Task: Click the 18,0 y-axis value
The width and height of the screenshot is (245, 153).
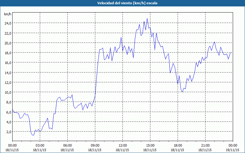Action: pyautogui.click(x=8, y=53)
